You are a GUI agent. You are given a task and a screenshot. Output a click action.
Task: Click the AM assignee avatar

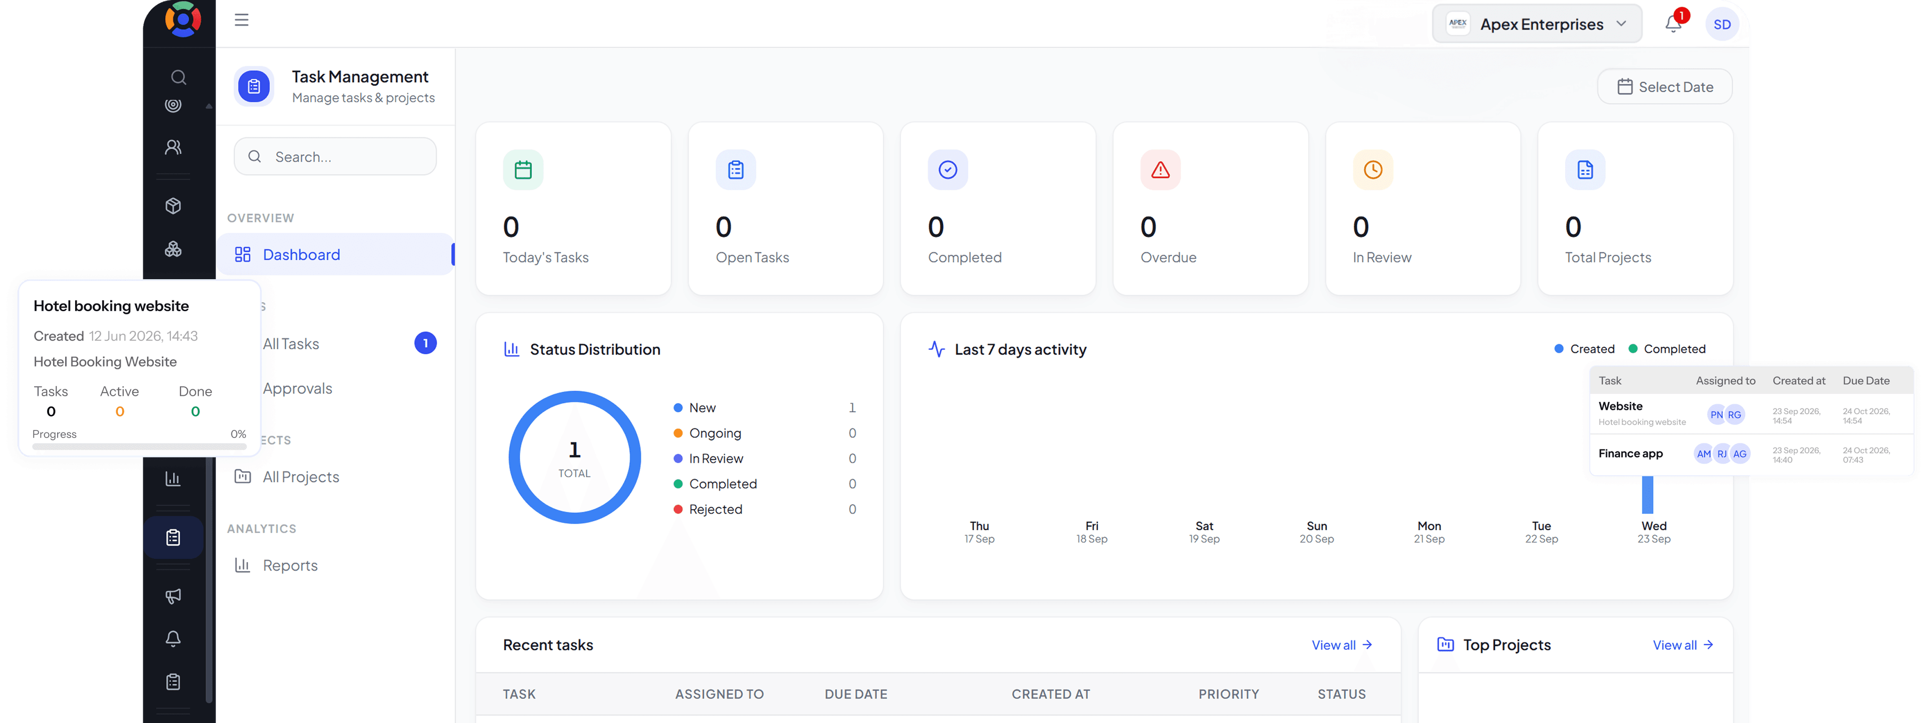pyautogui.click(x=1704, y=454)
